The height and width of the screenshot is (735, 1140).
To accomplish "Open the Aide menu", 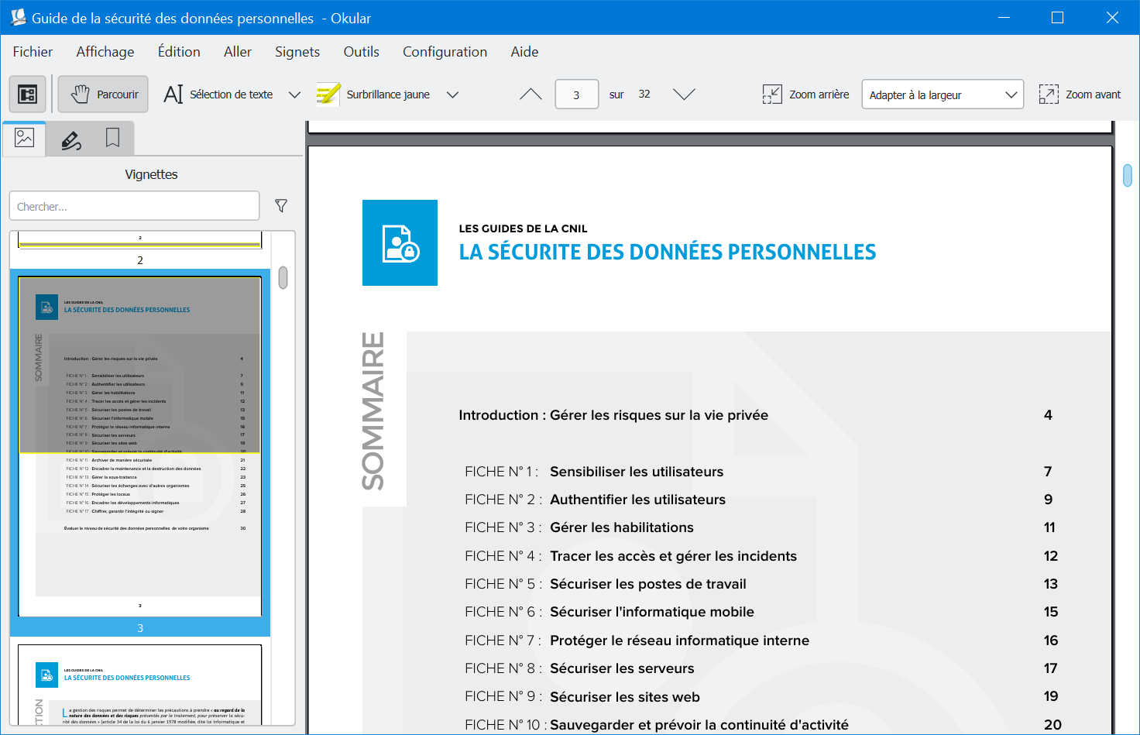I will click(x=524, y=52).
